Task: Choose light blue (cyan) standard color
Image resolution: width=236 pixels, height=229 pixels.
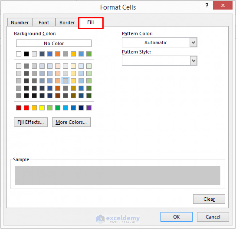Action: click(x=65, y=108)
